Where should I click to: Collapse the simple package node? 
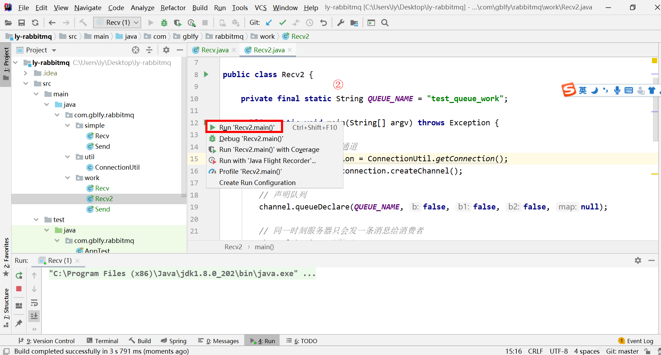point(67,125)
